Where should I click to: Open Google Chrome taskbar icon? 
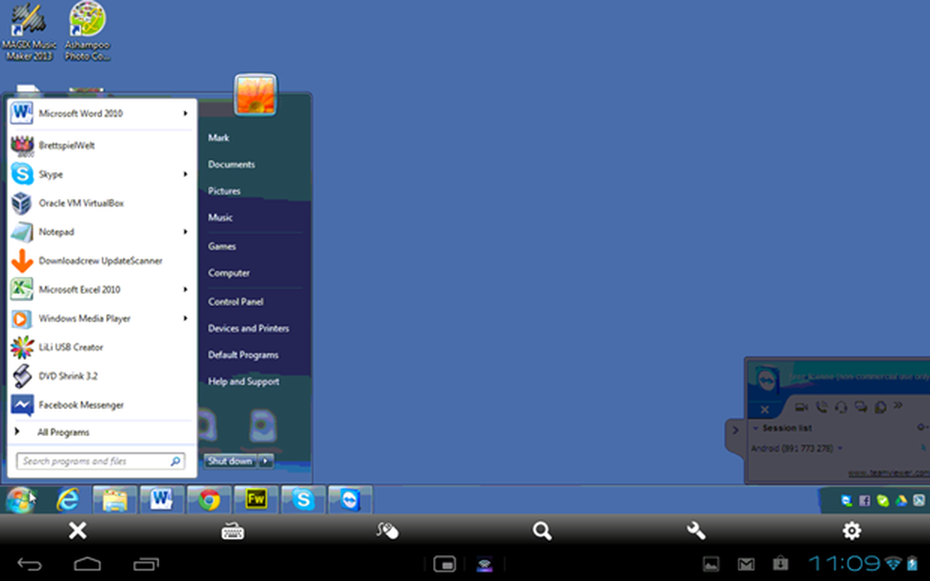tap(208, 500)
